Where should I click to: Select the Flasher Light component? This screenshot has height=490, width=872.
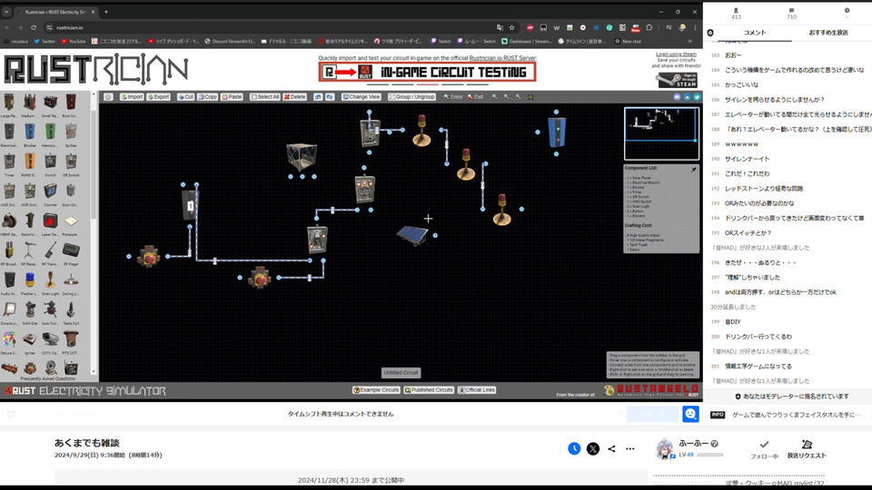pyautogui.click(x=29, y=281)
